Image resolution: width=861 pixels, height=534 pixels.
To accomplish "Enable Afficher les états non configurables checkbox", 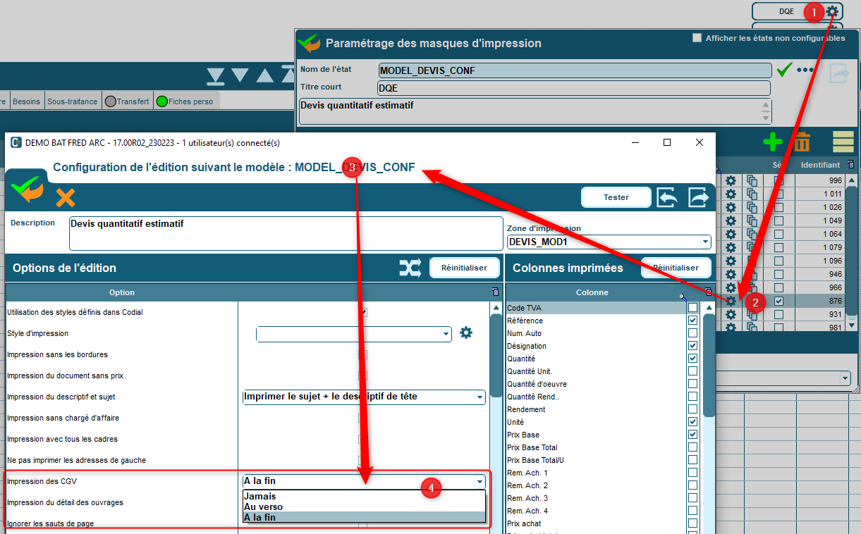I will (x=697, y=38).
